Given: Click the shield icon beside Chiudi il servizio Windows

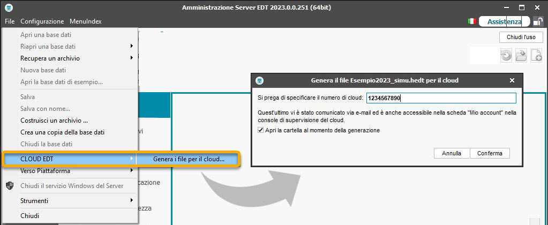Looking at the screenshot, I should 10,185.
